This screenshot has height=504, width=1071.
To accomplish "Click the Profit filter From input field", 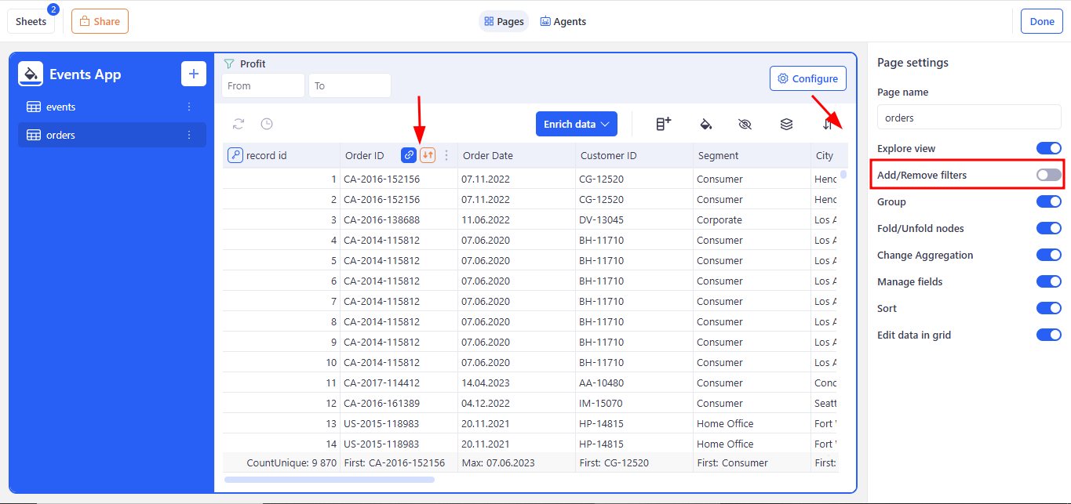I will point(263,85).
